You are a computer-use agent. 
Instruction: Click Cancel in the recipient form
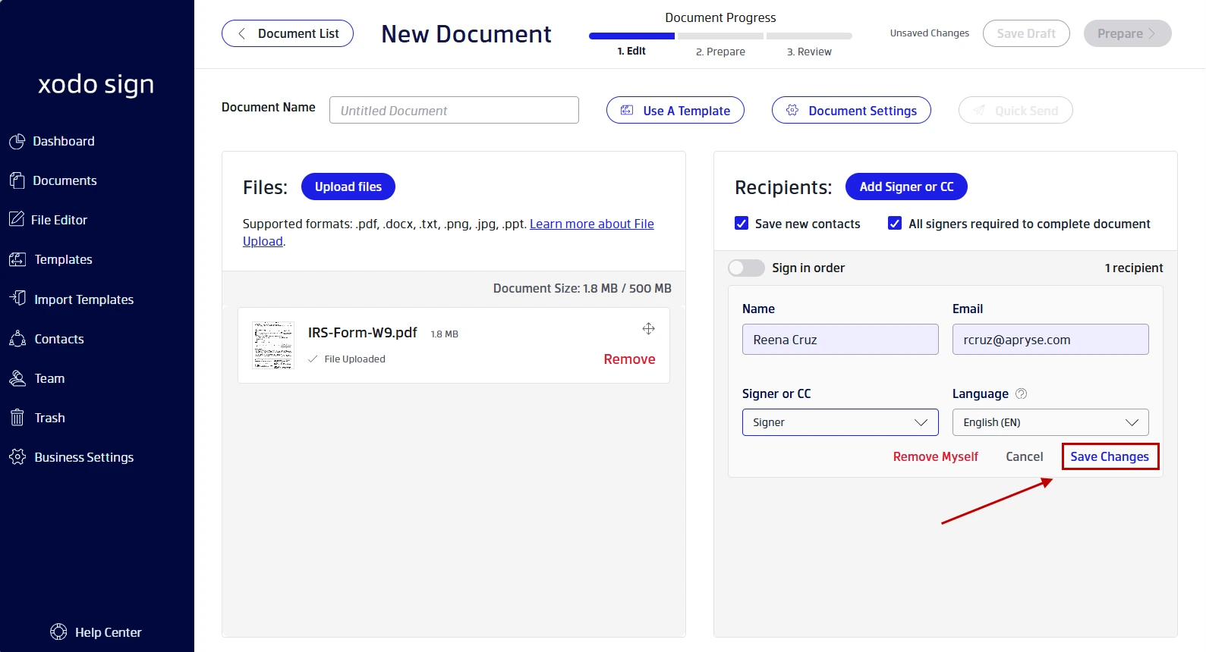click(1024, 456)
